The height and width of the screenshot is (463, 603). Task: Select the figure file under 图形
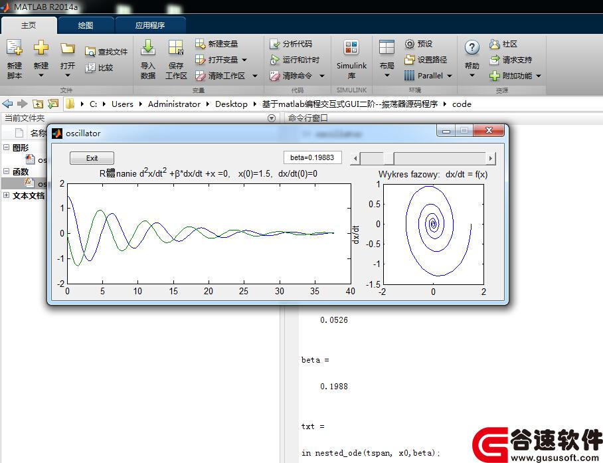pos(35,159)
